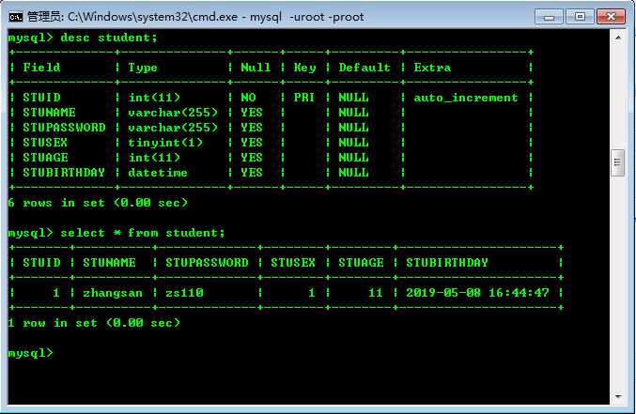Click the 'datetime' type value
The height and width of the screenshot is (414, 636).
click(x=158, y=173)
